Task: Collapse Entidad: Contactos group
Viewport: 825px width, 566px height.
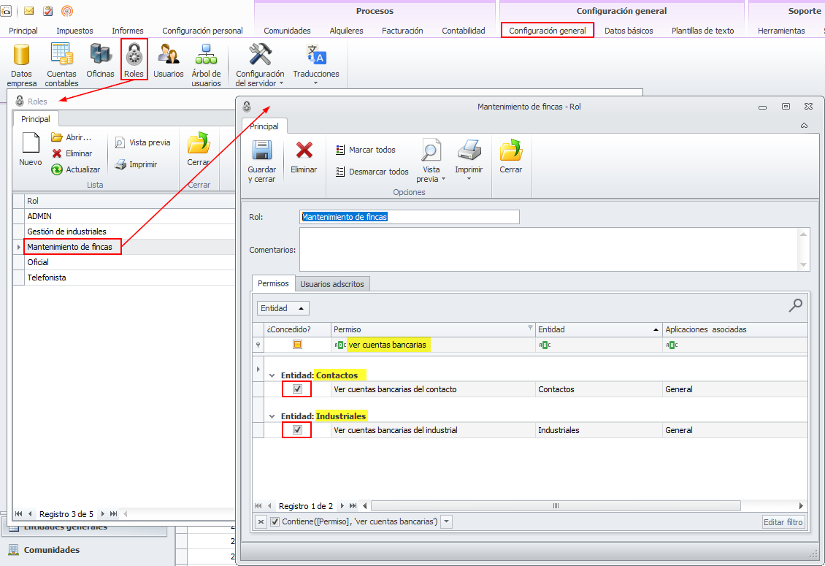Action: [x=272, y=375]
